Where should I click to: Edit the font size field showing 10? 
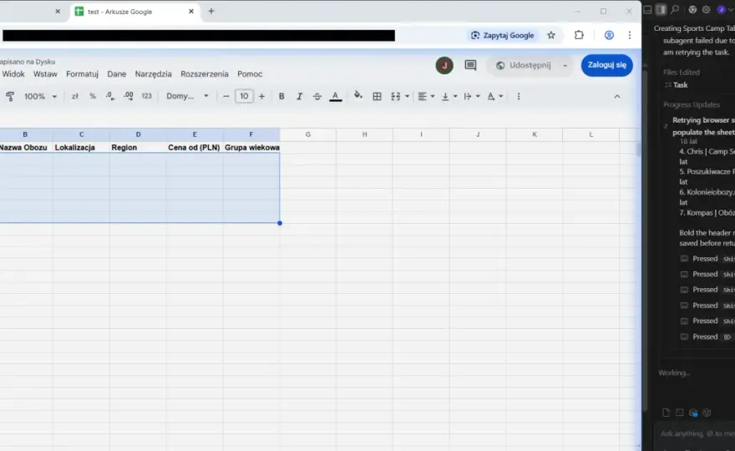point(244,96)
